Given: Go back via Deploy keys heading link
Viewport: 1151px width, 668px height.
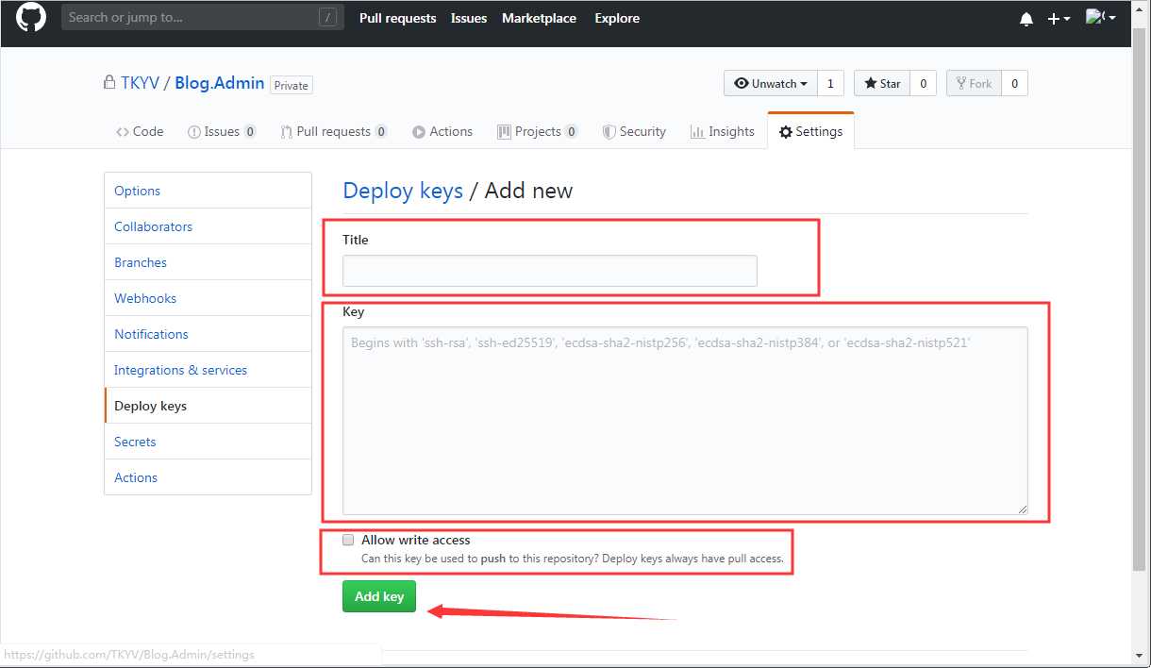Looking at the screenshot, I should pos(403,191).
